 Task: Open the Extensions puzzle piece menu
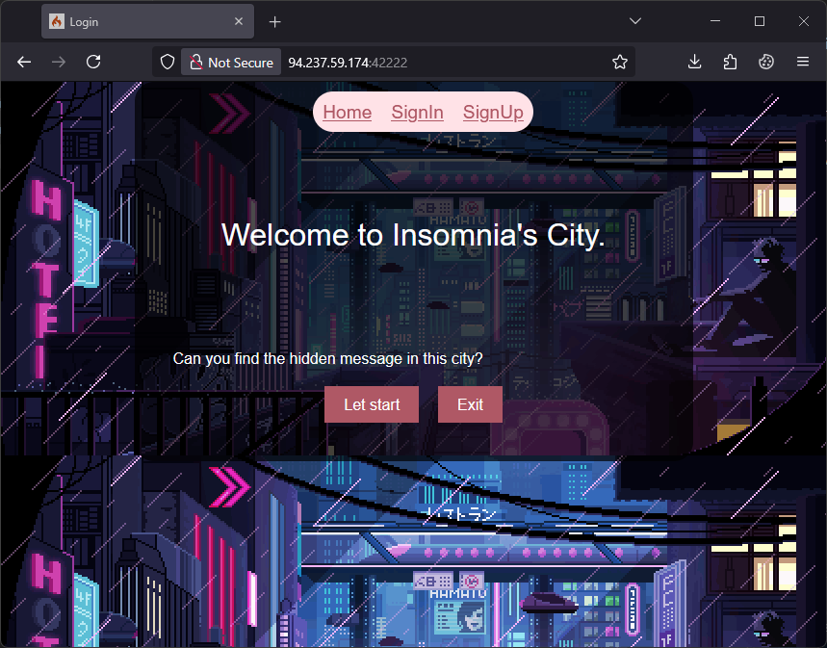click(730, 62)
